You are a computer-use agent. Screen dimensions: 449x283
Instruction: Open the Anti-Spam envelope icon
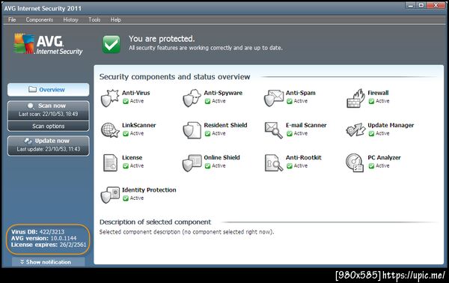[273, 98]
